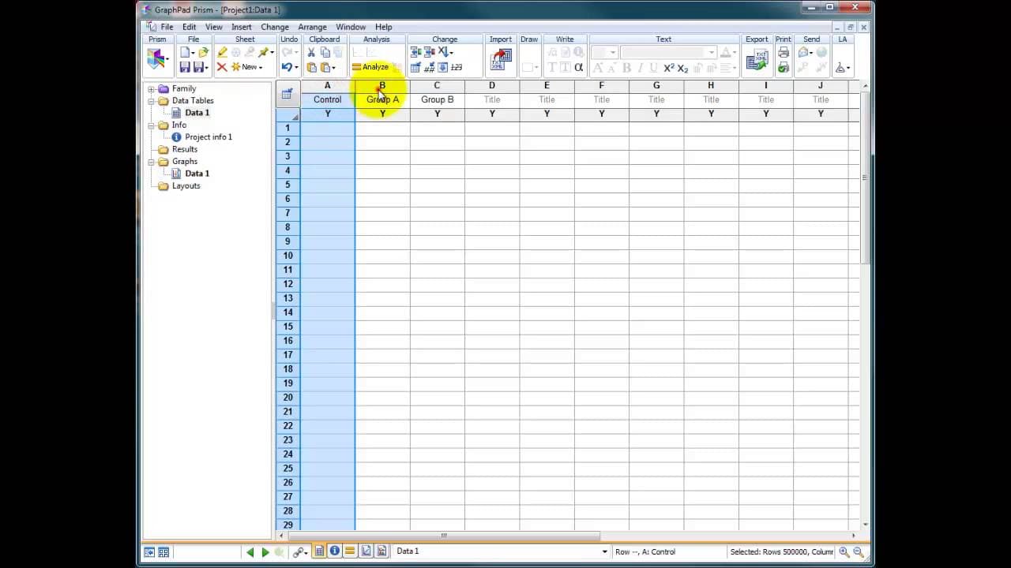Click the horizontal scrollbar of the data table
This screenshot has height=568, width=1011.
(443, 536)
